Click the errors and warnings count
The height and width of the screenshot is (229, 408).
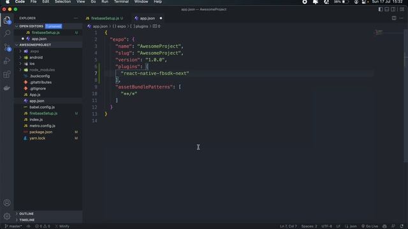pyautogui.click(x=43, y=226)
